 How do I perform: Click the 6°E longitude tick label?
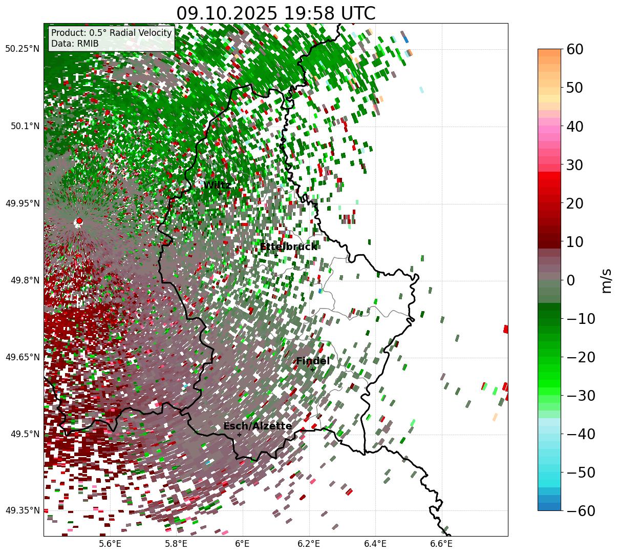243,544
